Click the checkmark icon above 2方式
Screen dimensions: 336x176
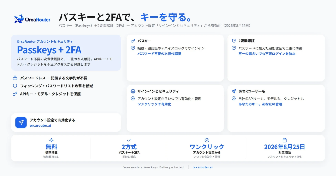click(129, 140)
